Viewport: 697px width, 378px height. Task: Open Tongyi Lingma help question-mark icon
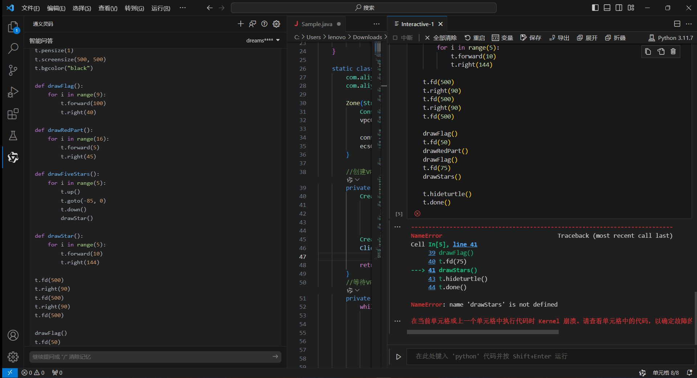[x=265, y=24]
